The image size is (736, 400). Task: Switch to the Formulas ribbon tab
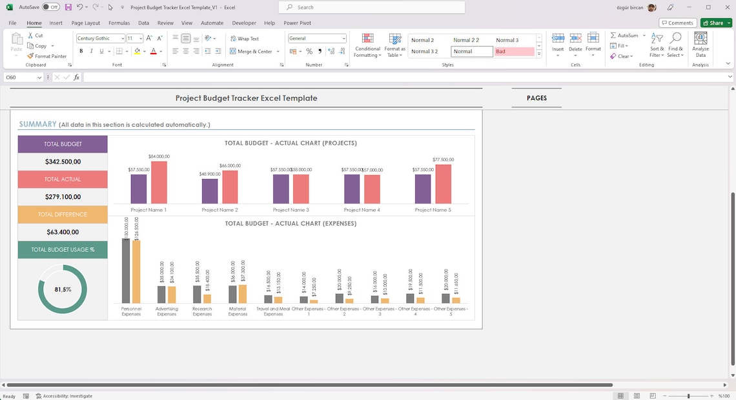[119, 23]
